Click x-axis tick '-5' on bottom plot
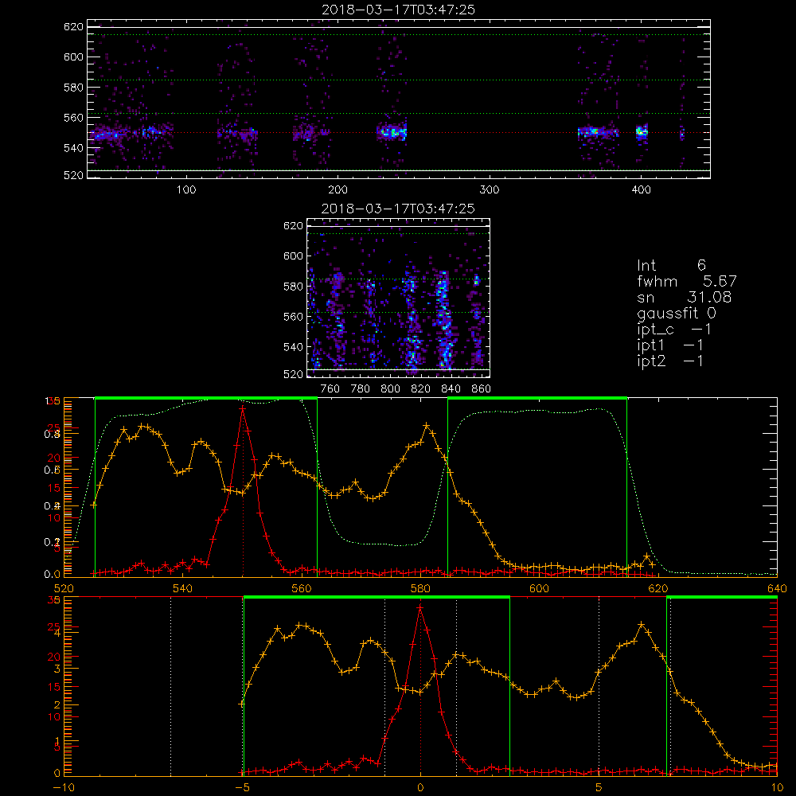796x796 pixels. point(243,788)
